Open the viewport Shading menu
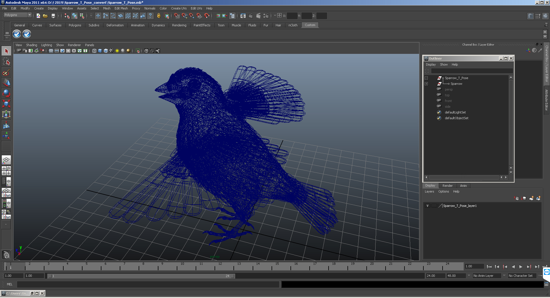The height and width of the screenshot is (298, 550). click(x=32, y=45)
